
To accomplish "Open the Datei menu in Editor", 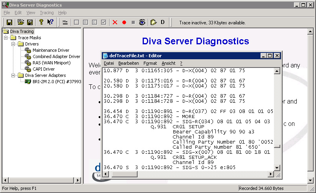I will pyautogui.click(x=109, y=63).
